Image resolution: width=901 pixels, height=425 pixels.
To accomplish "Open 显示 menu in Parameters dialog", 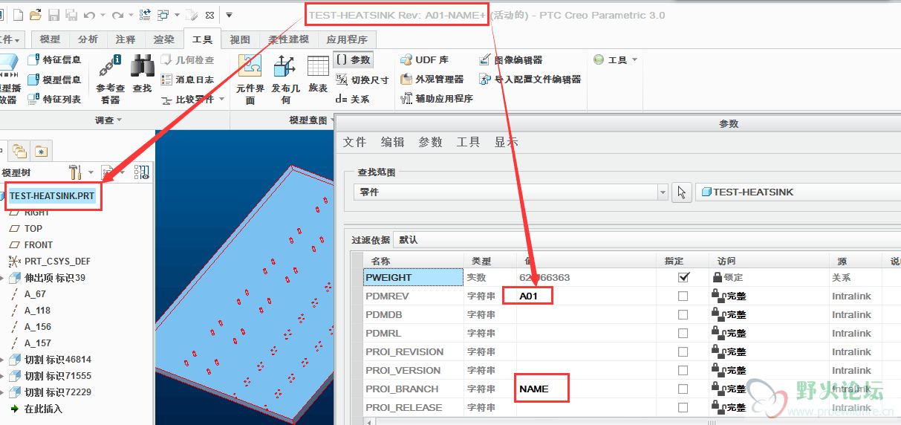I will pyautogui.click(x=507, y=142).
